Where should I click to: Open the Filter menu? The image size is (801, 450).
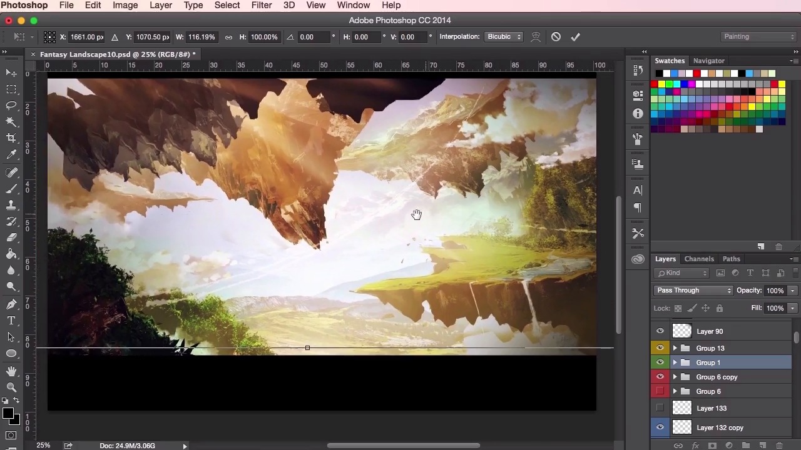[261, 5]
